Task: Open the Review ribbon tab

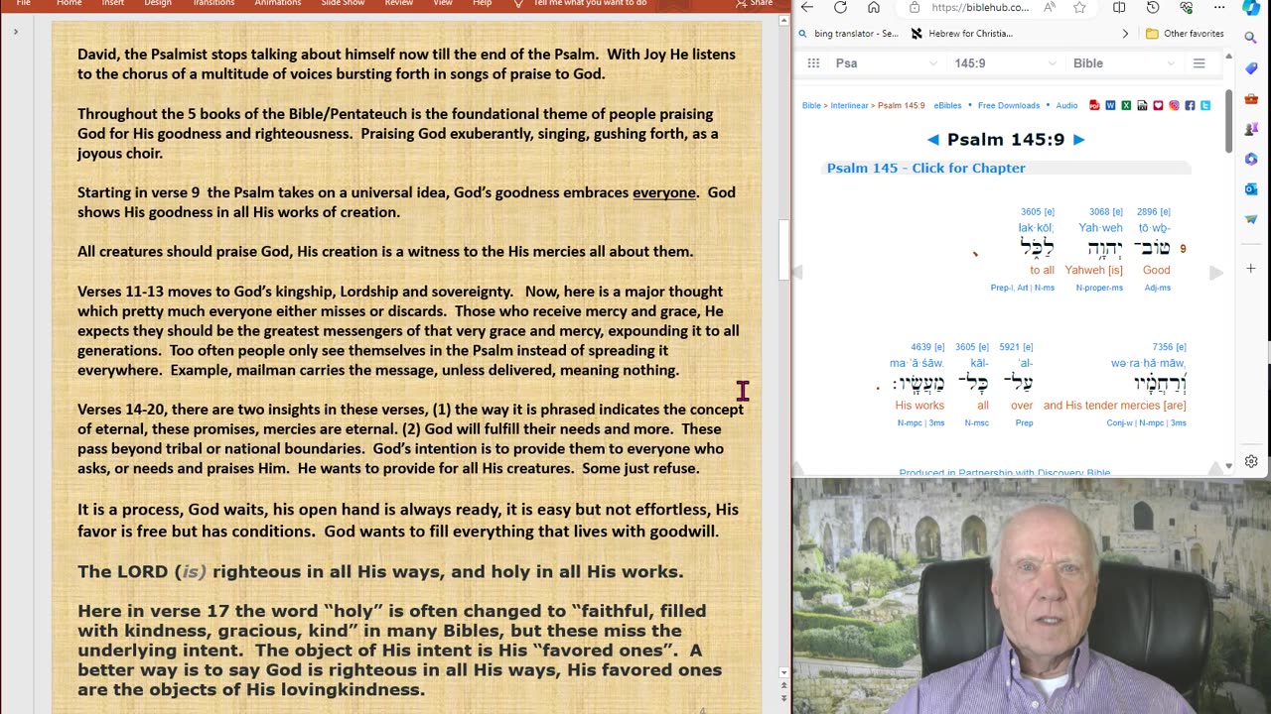Action: coord(399,3)
